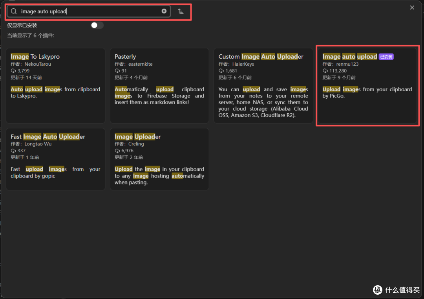
Task: Open Custom Image Auto Uploader plugin
Action: [x=263, y=86]
